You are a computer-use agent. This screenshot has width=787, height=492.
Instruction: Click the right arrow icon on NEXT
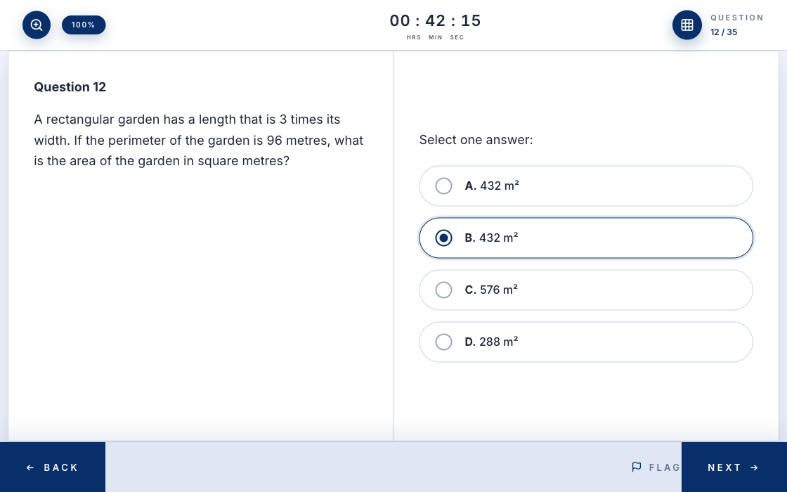click(754, 467)
